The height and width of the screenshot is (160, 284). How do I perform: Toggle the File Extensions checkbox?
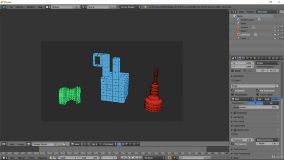(257, 90)
